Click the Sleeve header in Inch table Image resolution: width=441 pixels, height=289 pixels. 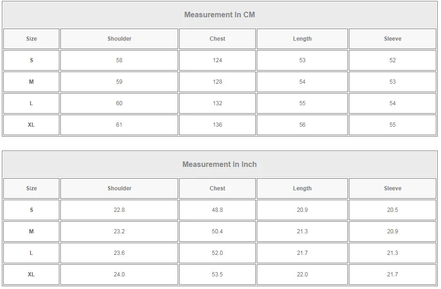click(x=393, y=188)
